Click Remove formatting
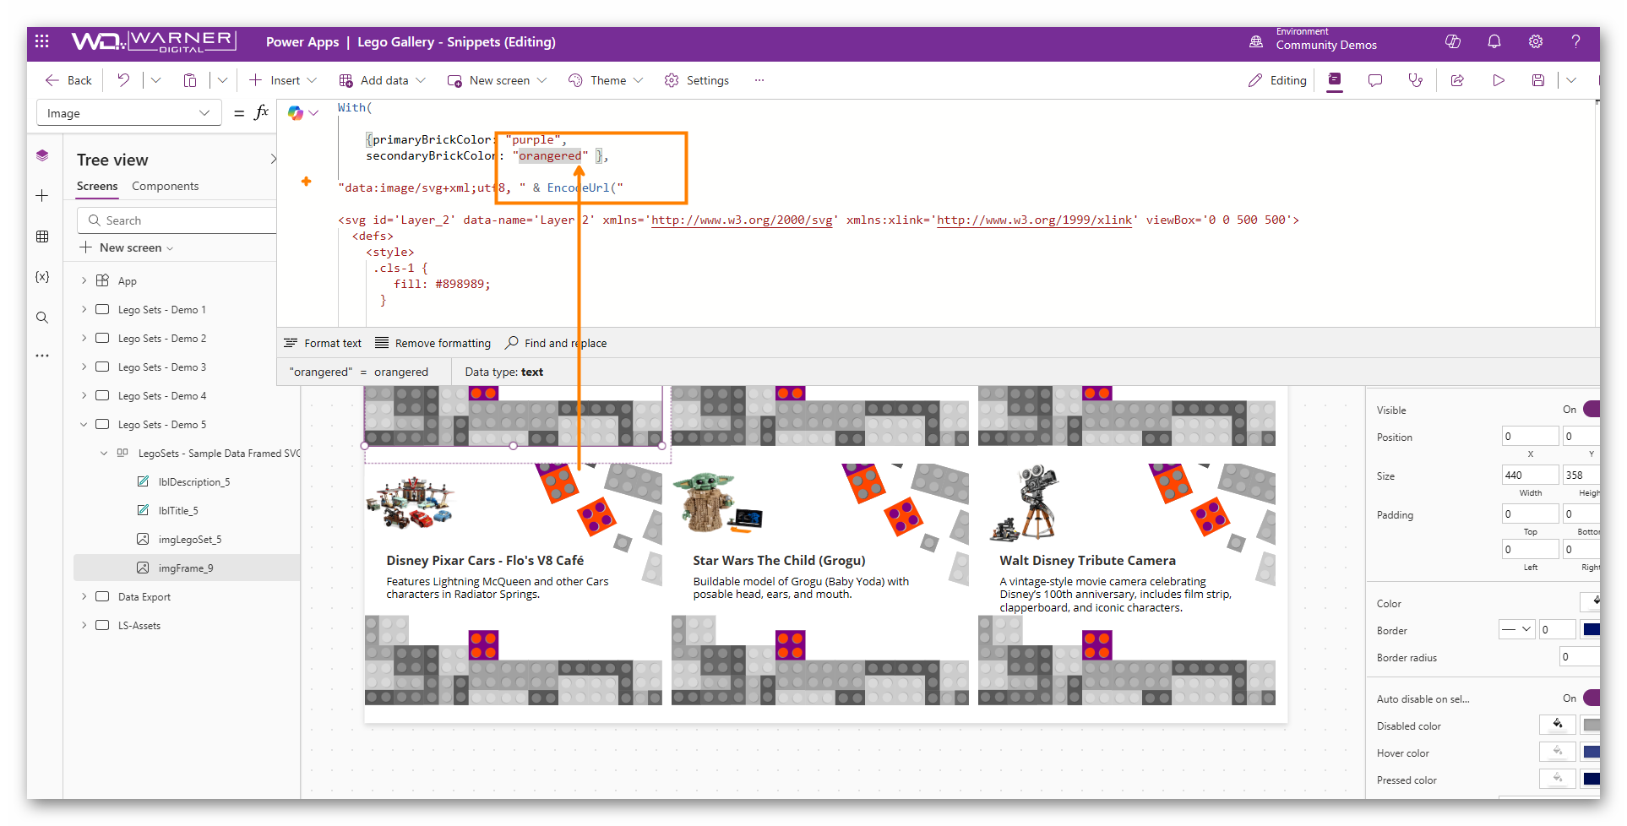Viewport: 1627px width, 826px height. [433, 343]
